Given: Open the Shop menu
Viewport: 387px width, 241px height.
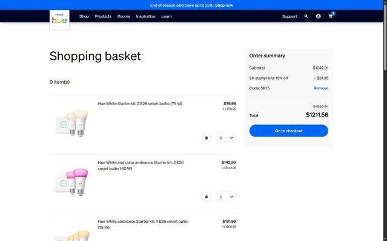Looking at the screenshot, I should pyautogui.click(x=84, y=16).
